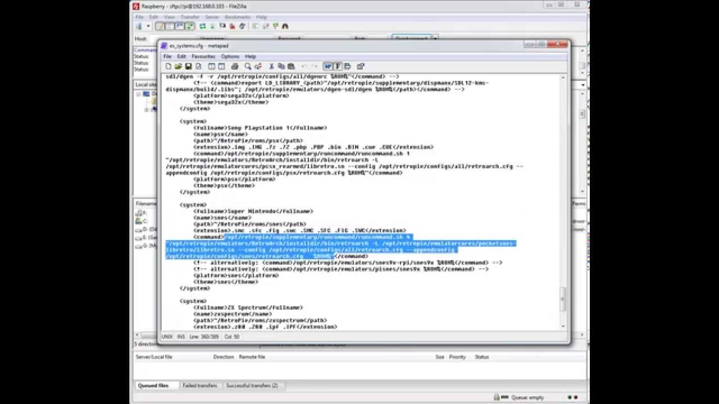Sort queue by Server/Local file column
This screenshot has height=404, width=719.
tap(154, 357)
